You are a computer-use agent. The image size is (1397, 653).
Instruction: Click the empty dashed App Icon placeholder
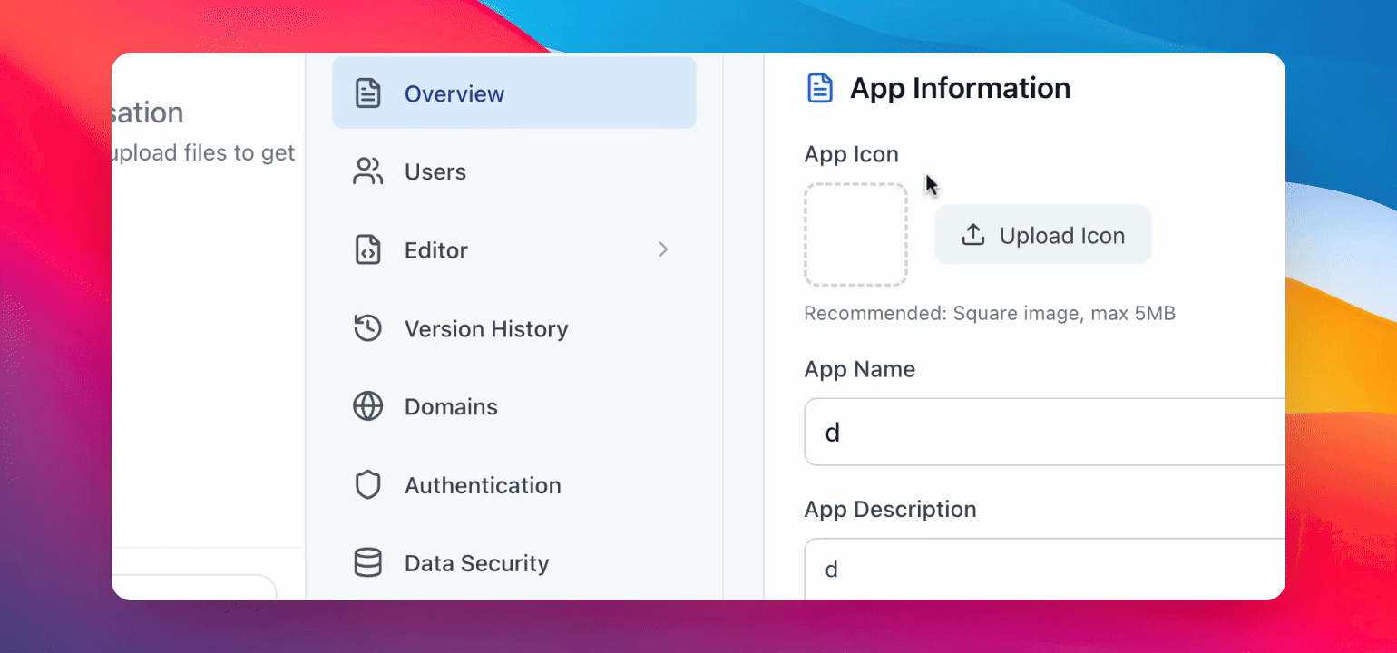855,235
